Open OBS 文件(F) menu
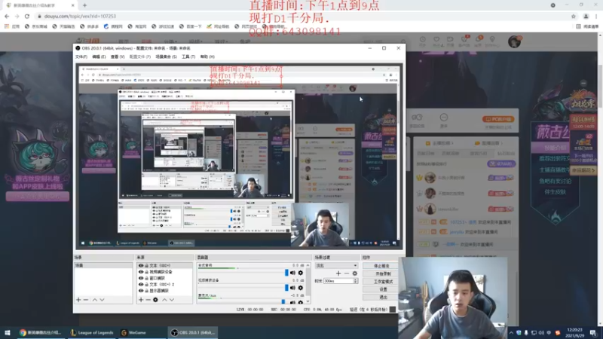 (x=81, y=56)
